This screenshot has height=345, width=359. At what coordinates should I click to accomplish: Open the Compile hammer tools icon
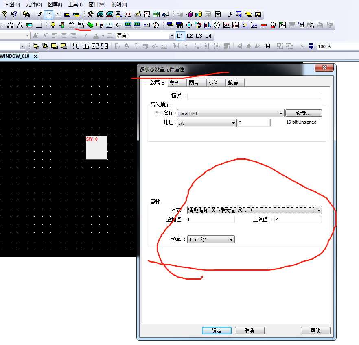tap(90, 15)
